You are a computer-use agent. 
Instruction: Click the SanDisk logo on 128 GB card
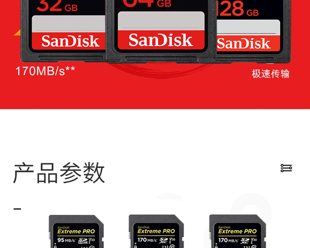[x=244, y=43]
